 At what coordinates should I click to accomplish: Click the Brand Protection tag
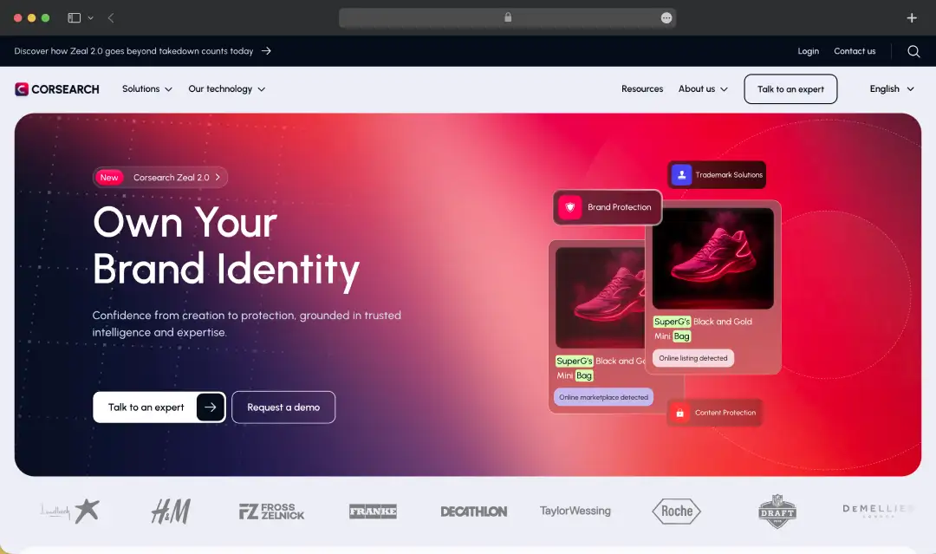pyautogui.click(x=607, y=207)
